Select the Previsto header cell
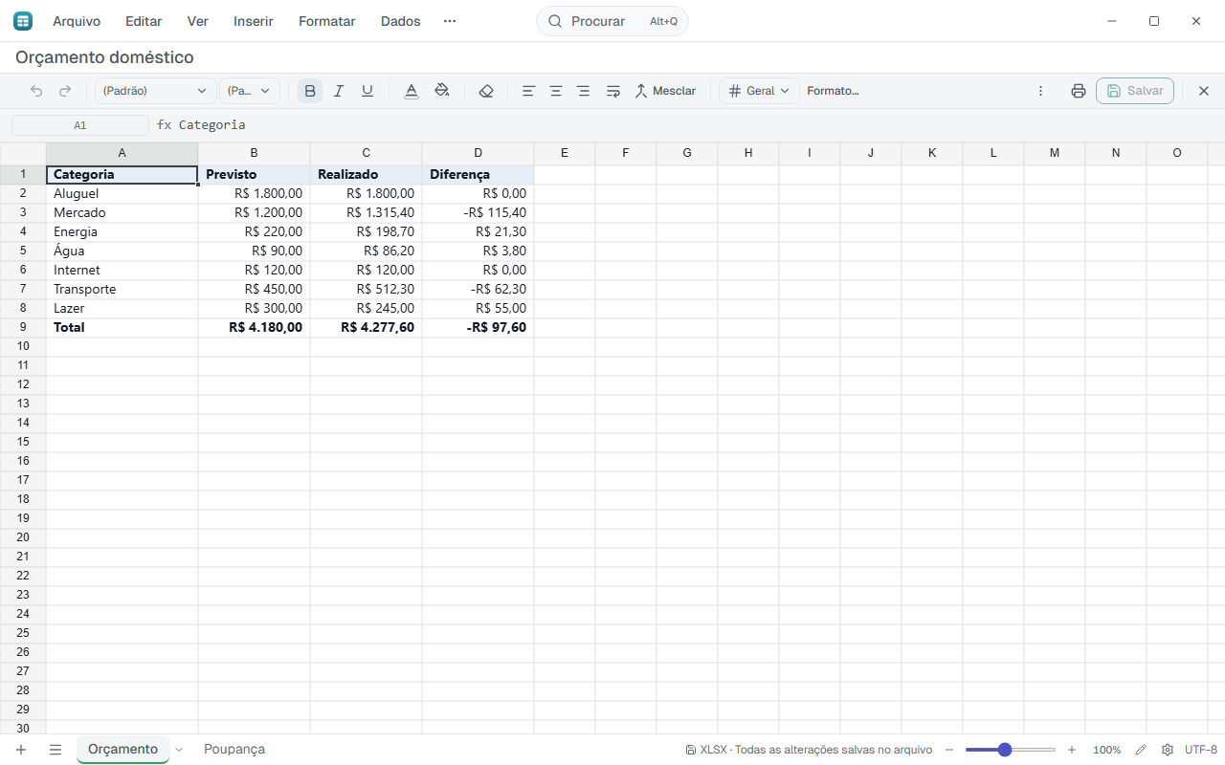 pyautogui.click(x=254, y=174)
